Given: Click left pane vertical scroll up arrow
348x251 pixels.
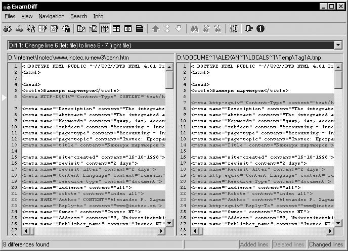Looking at the screenshot, I should point(169,67).
